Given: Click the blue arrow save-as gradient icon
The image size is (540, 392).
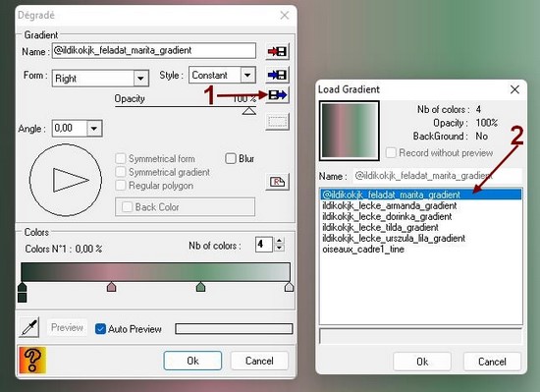Looking at the screenshot, I should pos(278,75).
